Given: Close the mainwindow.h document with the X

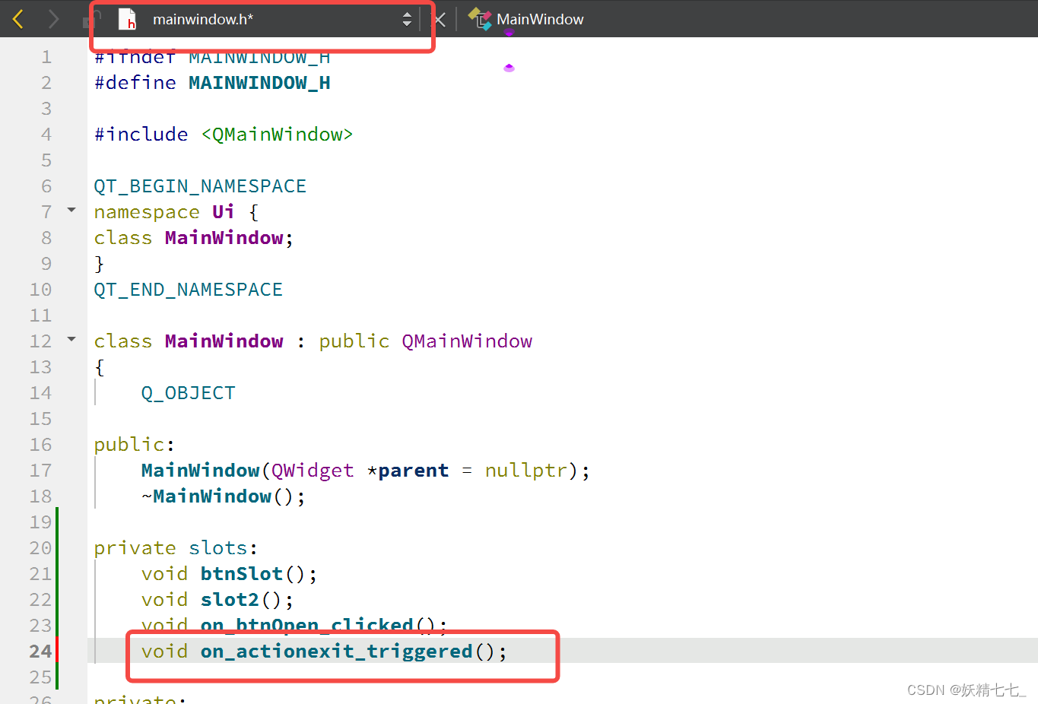Looking at the screenshot, I should coord(440,20).
